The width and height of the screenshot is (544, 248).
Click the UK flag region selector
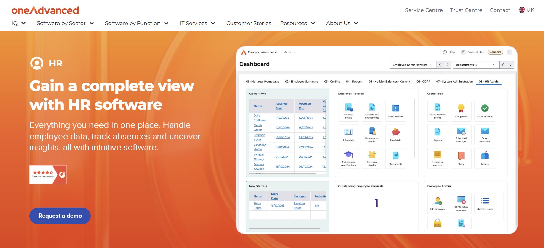526,10
